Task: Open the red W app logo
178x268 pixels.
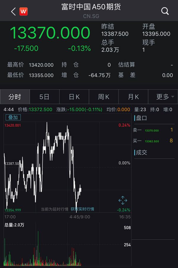Action: pos(23,12)
